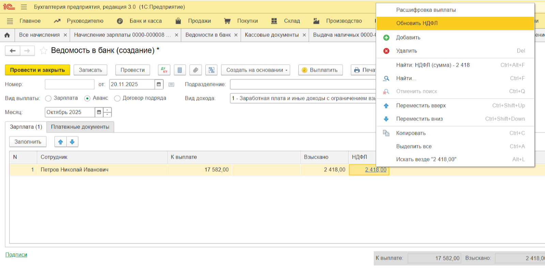Select the Зарплата payment type

pyautogui.click(x=48, y=98)
